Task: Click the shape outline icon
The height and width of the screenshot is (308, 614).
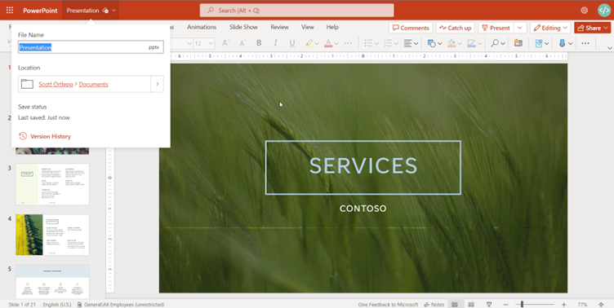Action: (x=471, y=43)
